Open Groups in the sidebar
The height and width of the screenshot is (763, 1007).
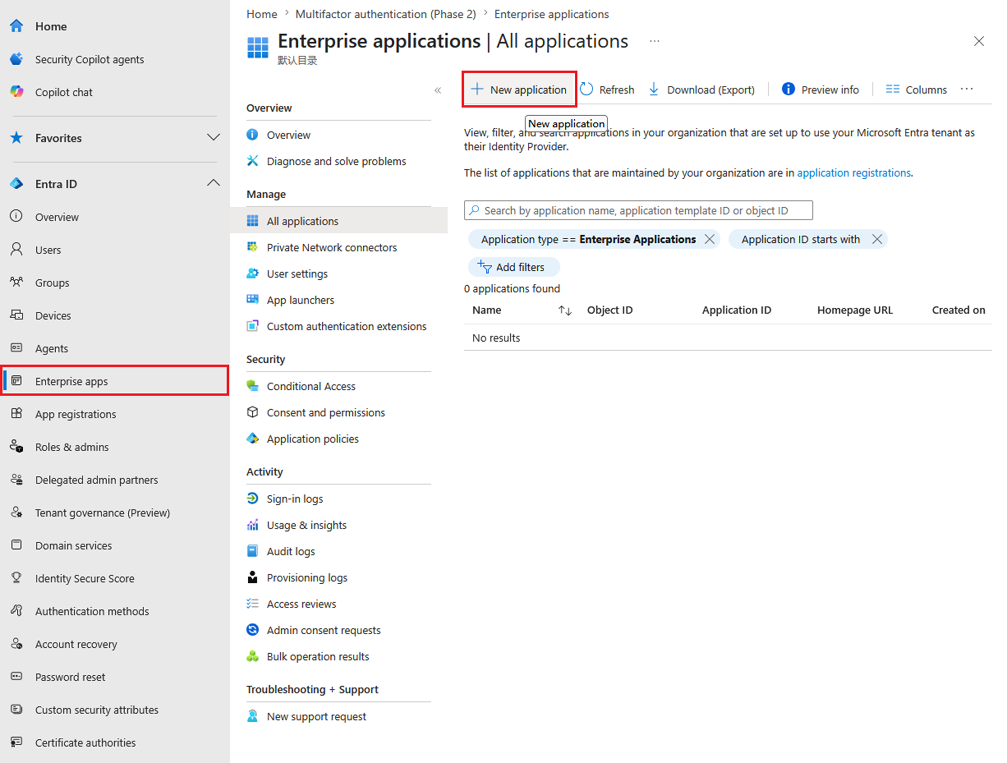(52, 282)
